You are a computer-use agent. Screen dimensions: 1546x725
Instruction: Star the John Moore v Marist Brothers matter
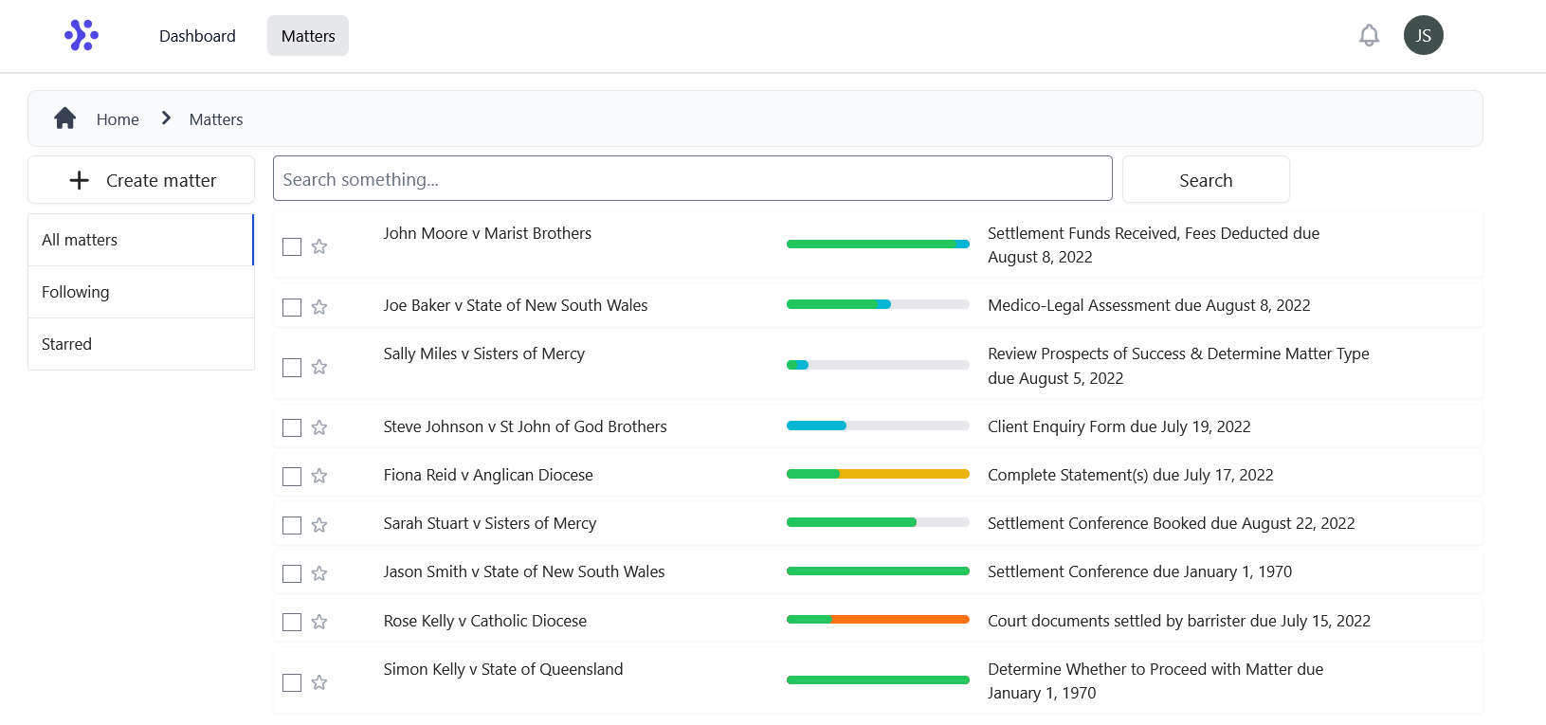319,246
